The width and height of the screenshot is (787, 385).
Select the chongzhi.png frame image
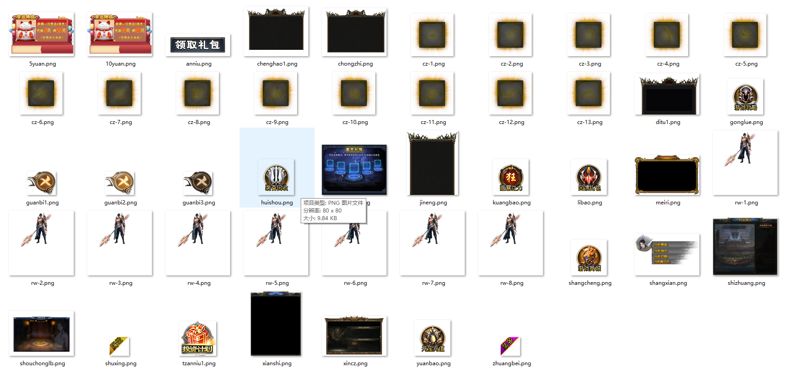click(x=355, y=32)
